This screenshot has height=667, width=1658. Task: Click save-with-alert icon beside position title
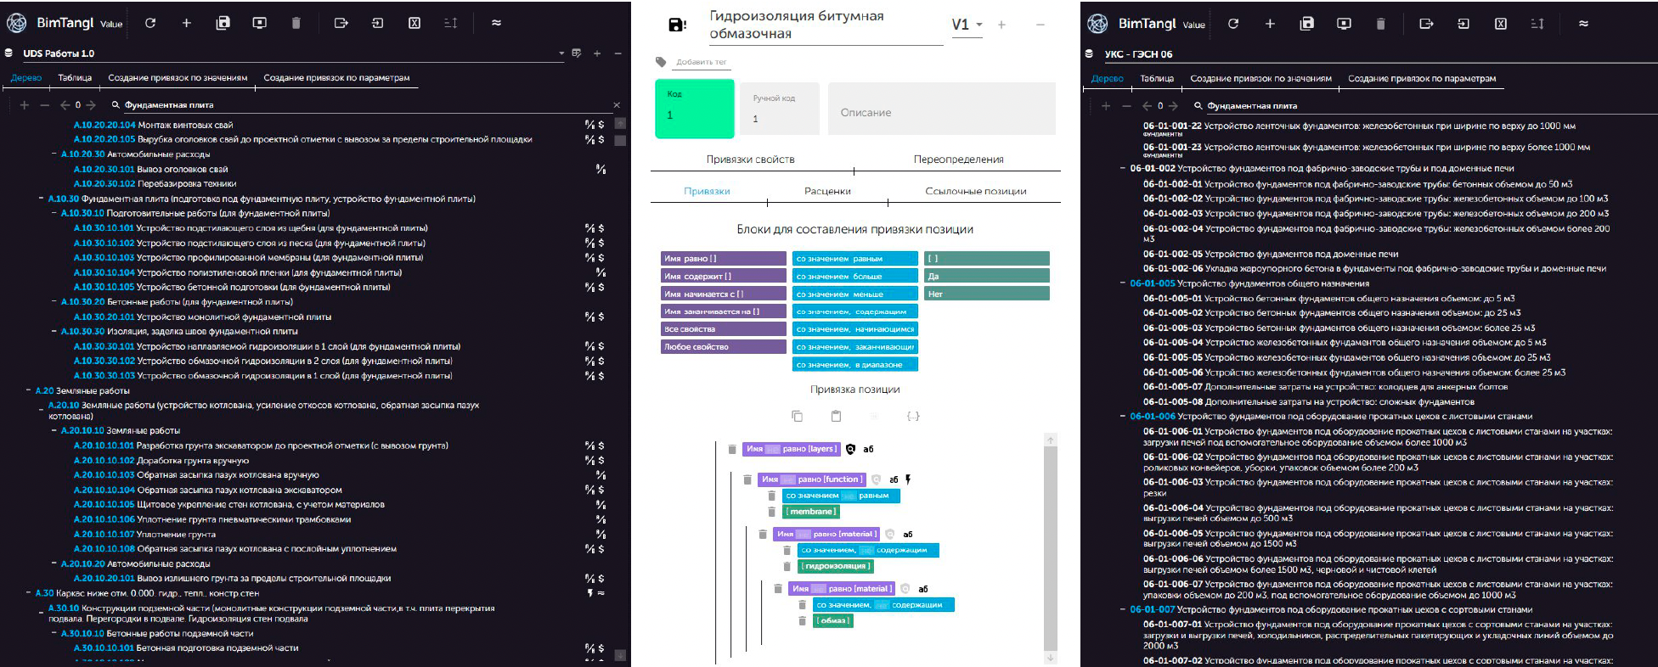[677, 25]
